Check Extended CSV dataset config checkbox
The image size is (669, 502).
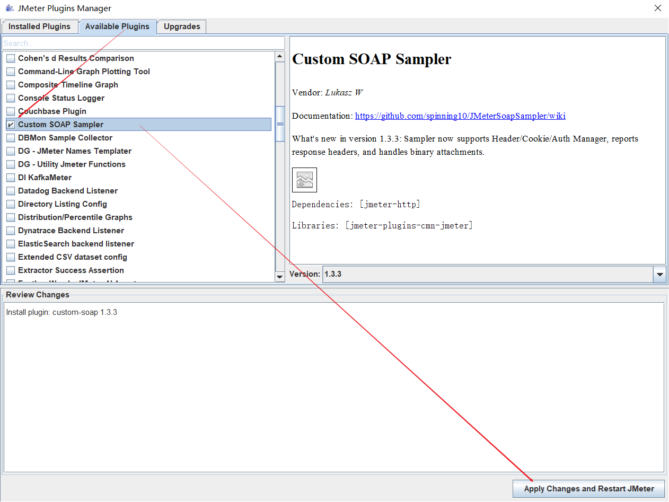[x=11, y=257]
